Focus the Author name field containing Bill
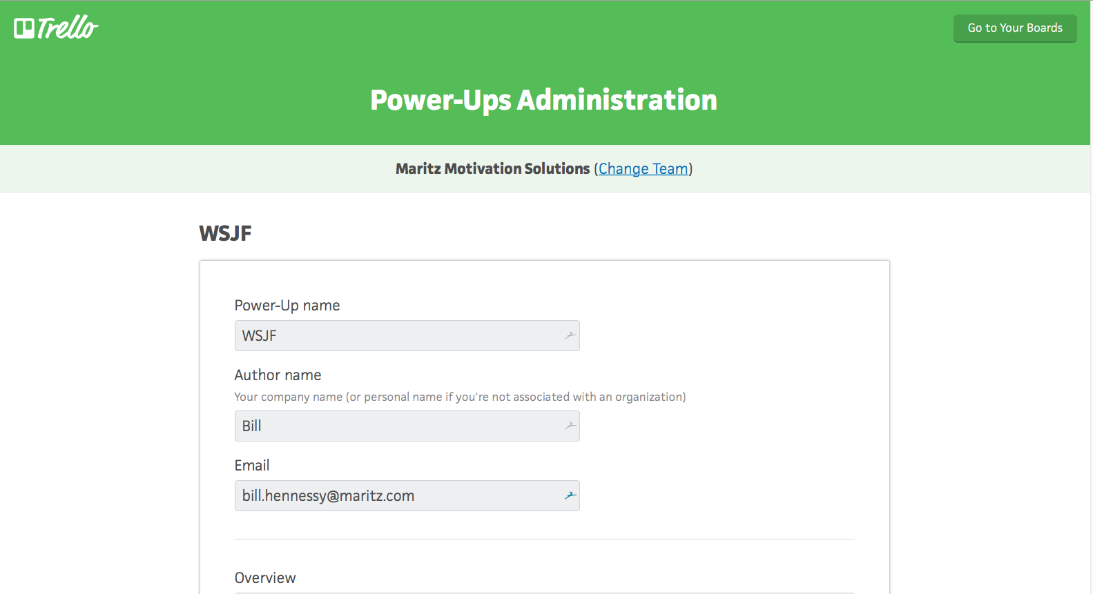 click(x=407, y=426)
